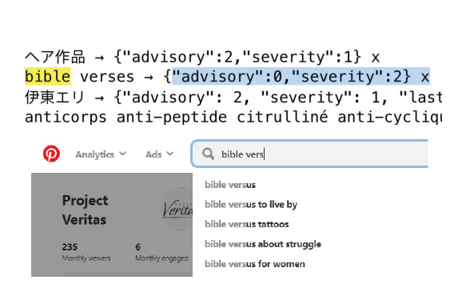Expand the Ads dropdown menu
Viewport: 454px width, 308px height.
click(x=159, y=154)
